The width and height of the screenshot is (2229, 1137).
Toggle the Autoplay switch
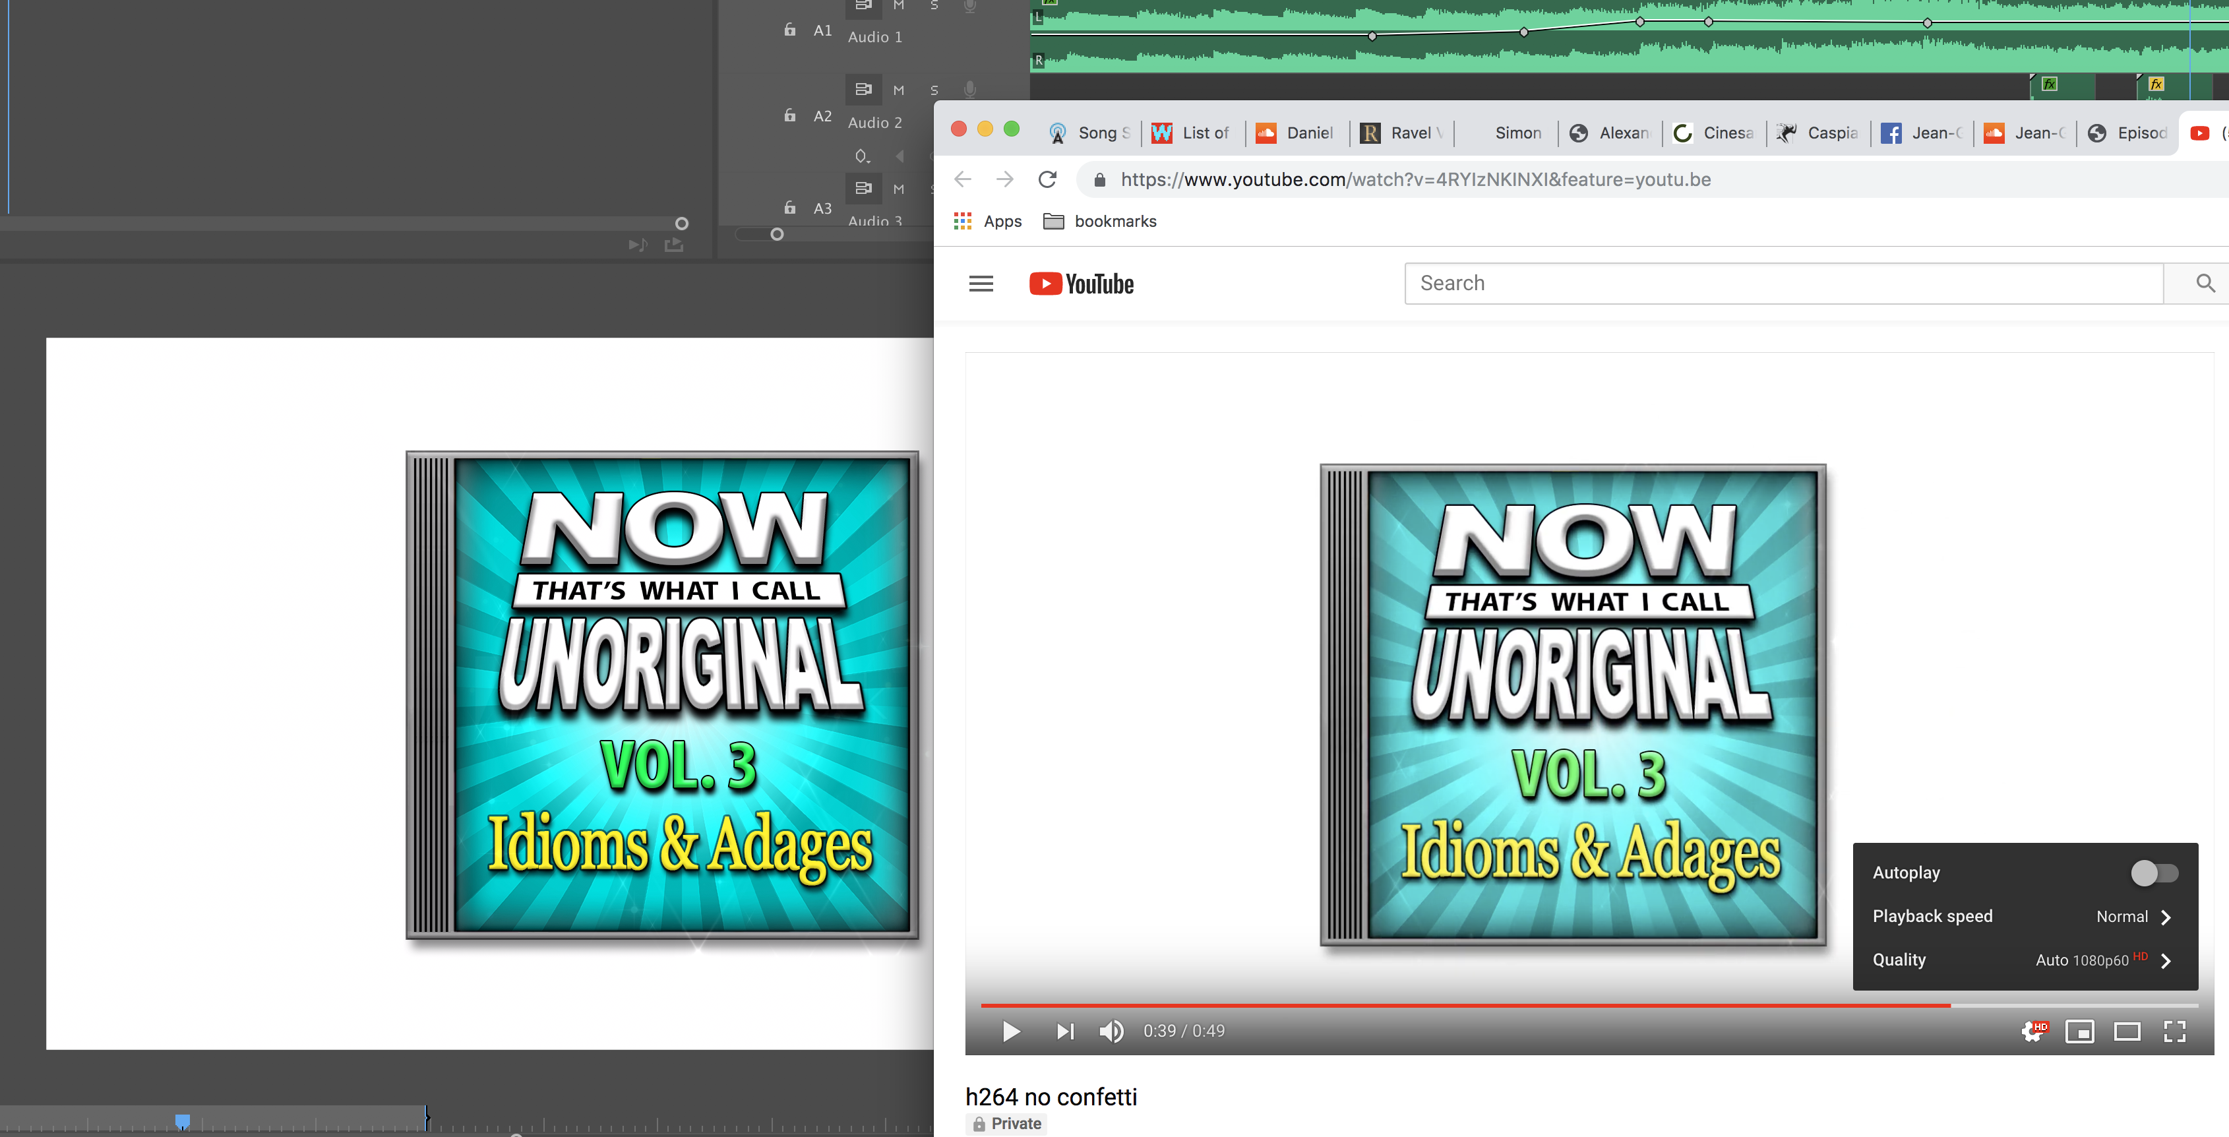click(x=2154, y=873)
